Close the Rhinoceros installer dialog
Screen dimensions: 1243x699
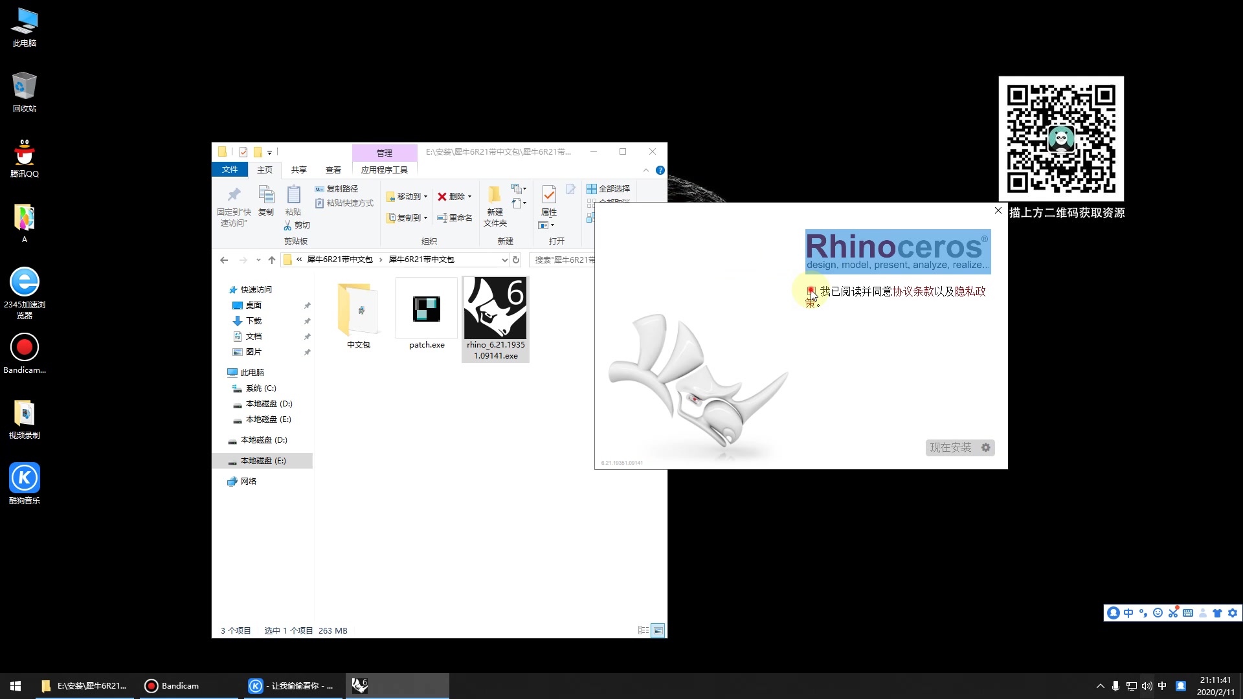coord(998,210)
